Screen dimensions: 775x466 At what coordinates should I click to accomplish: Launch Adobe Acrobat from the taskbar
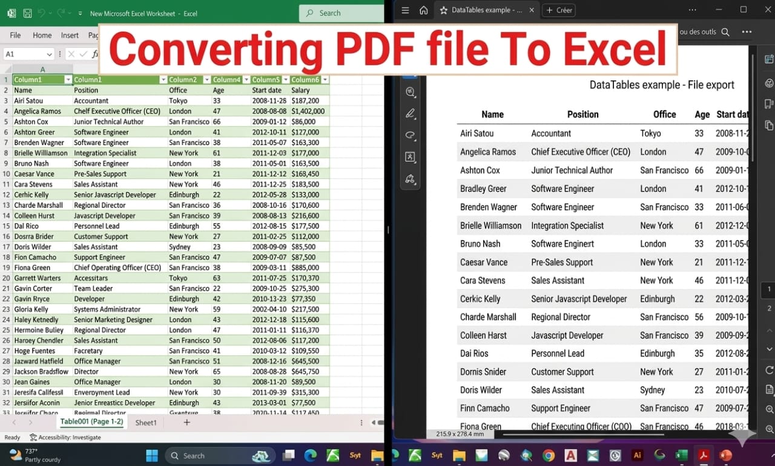[x=704, y=455]
